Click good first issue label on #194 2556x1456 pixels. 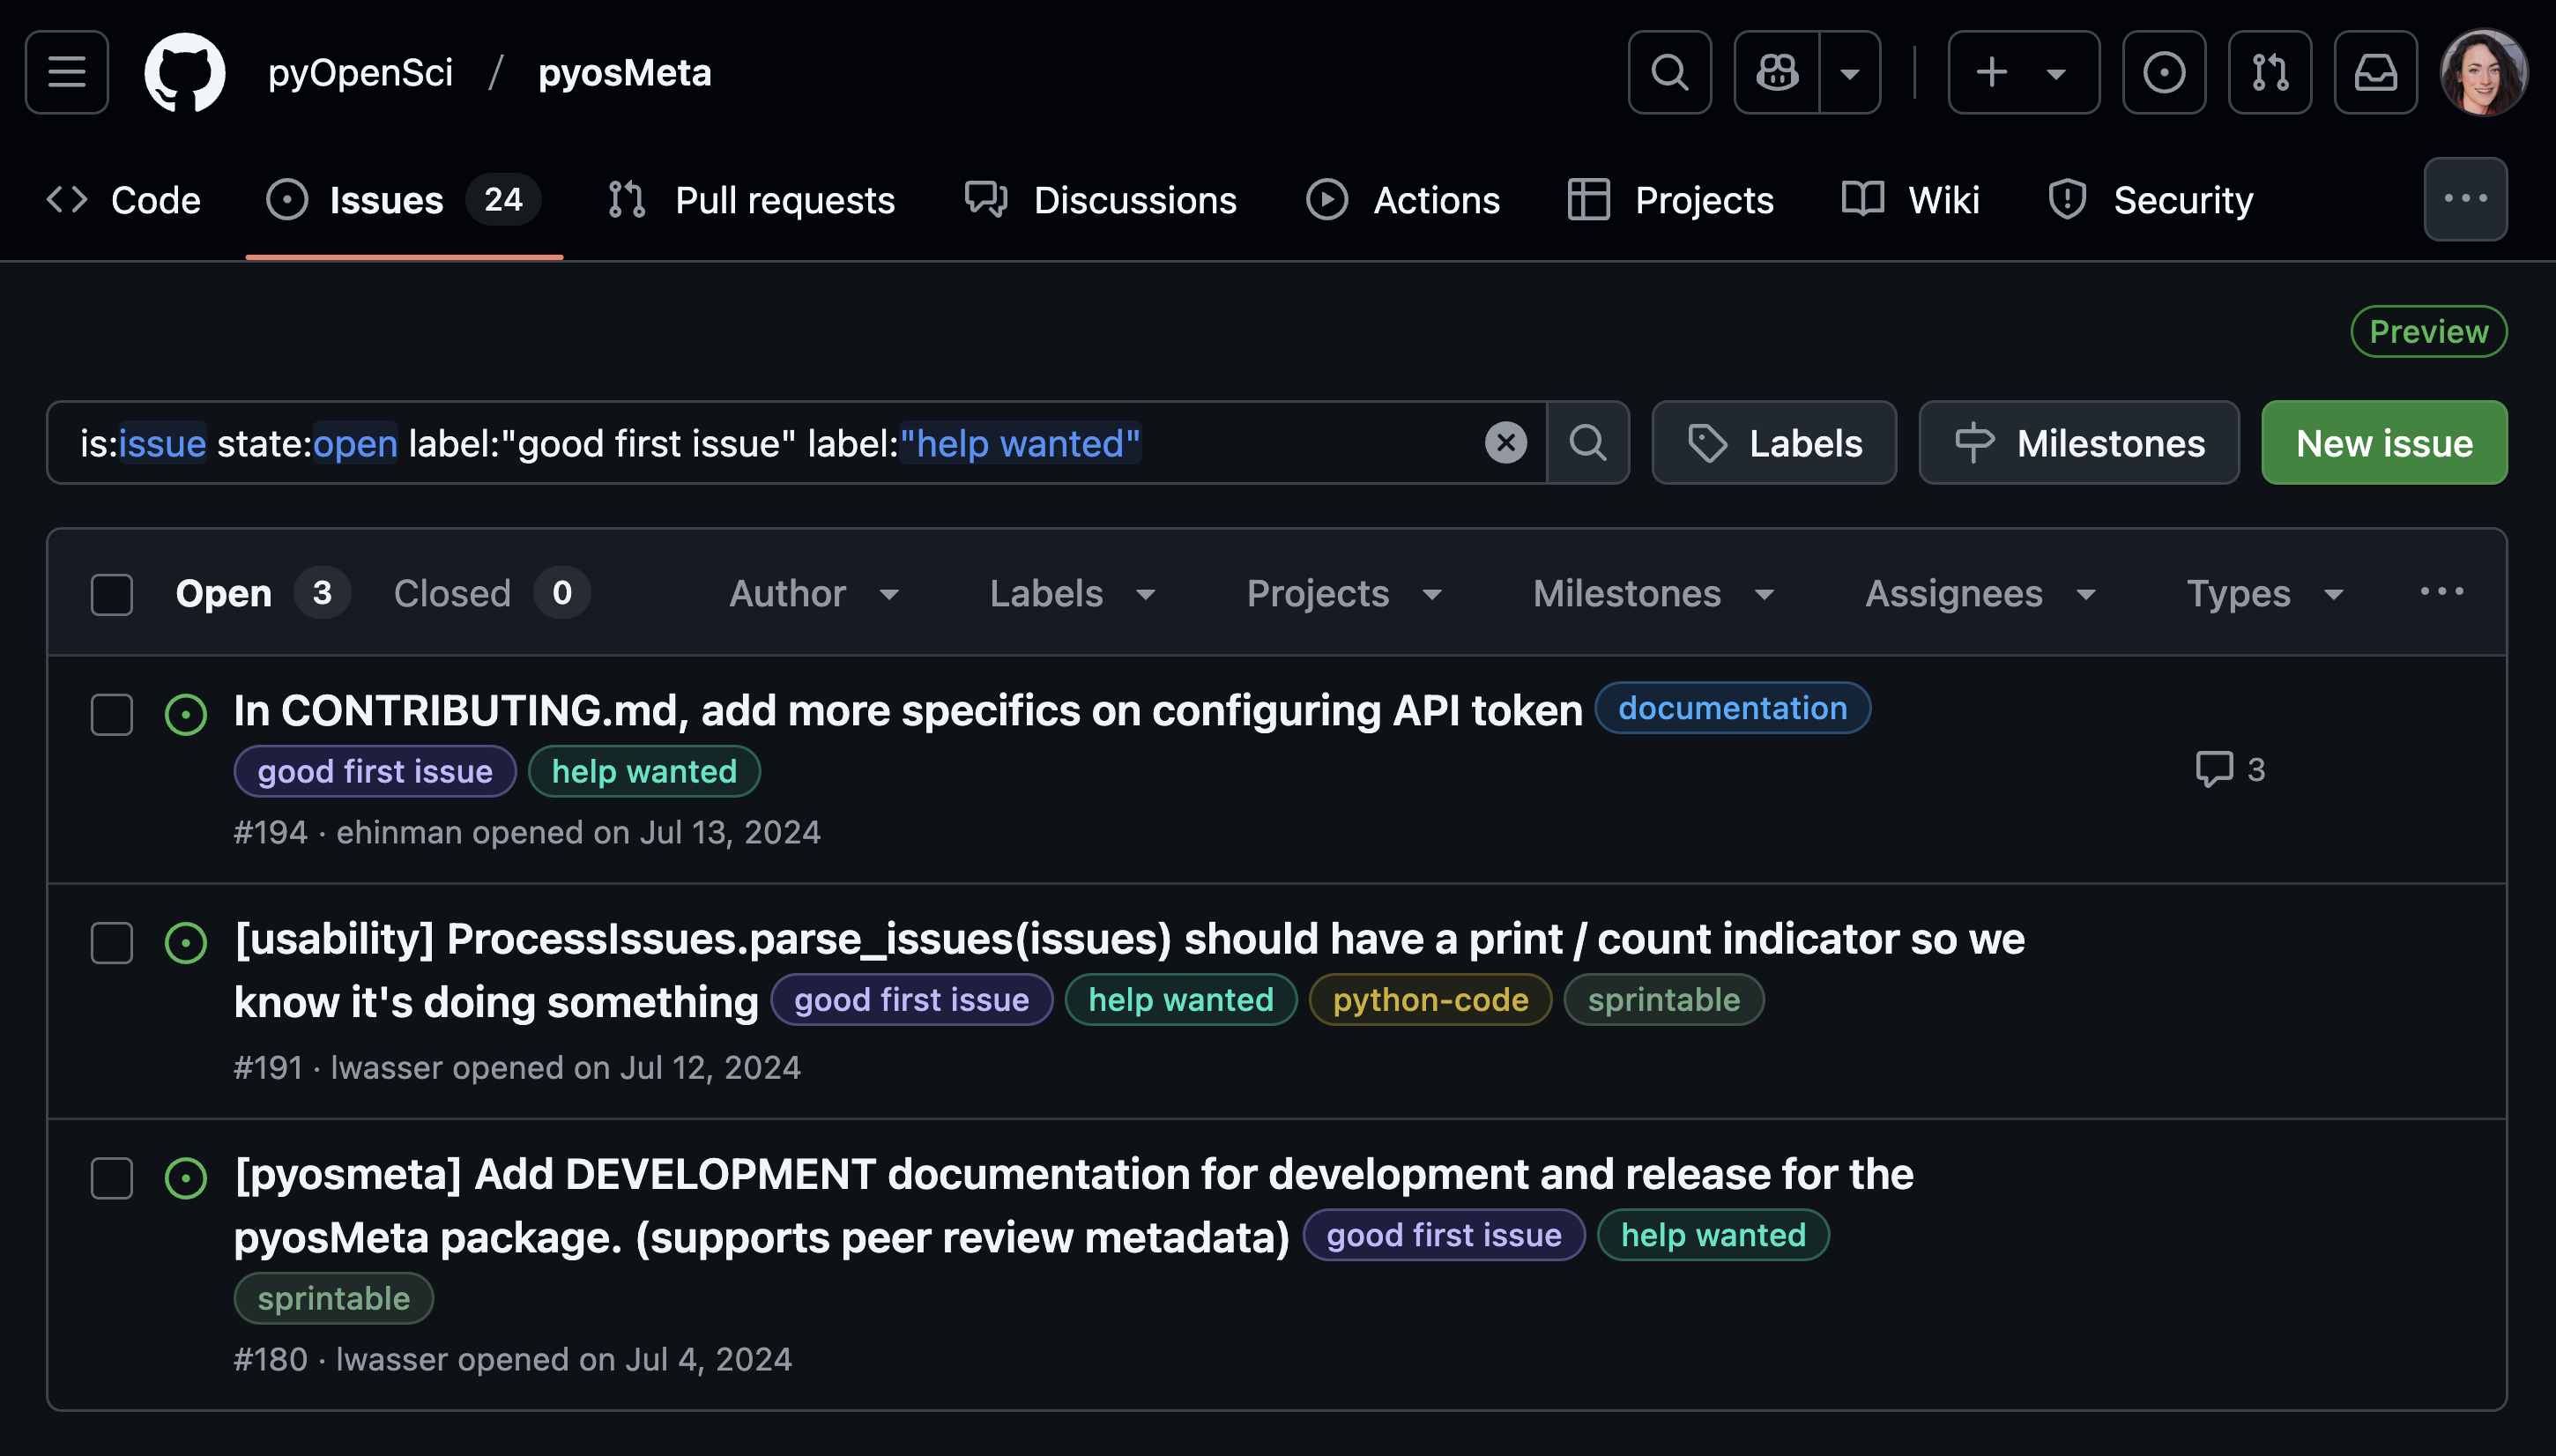point(375,771)
